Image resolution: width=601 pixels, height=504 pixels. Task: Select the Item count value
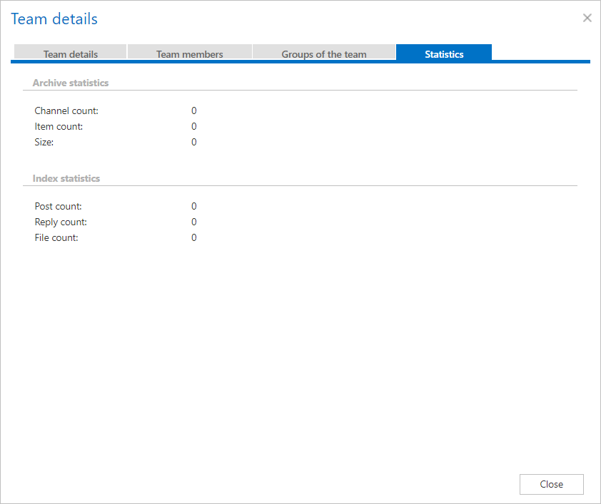(193, 127)
